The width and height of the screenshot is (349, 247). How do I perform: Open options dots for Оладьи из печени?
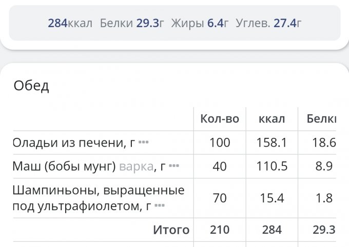pos(144,142)
